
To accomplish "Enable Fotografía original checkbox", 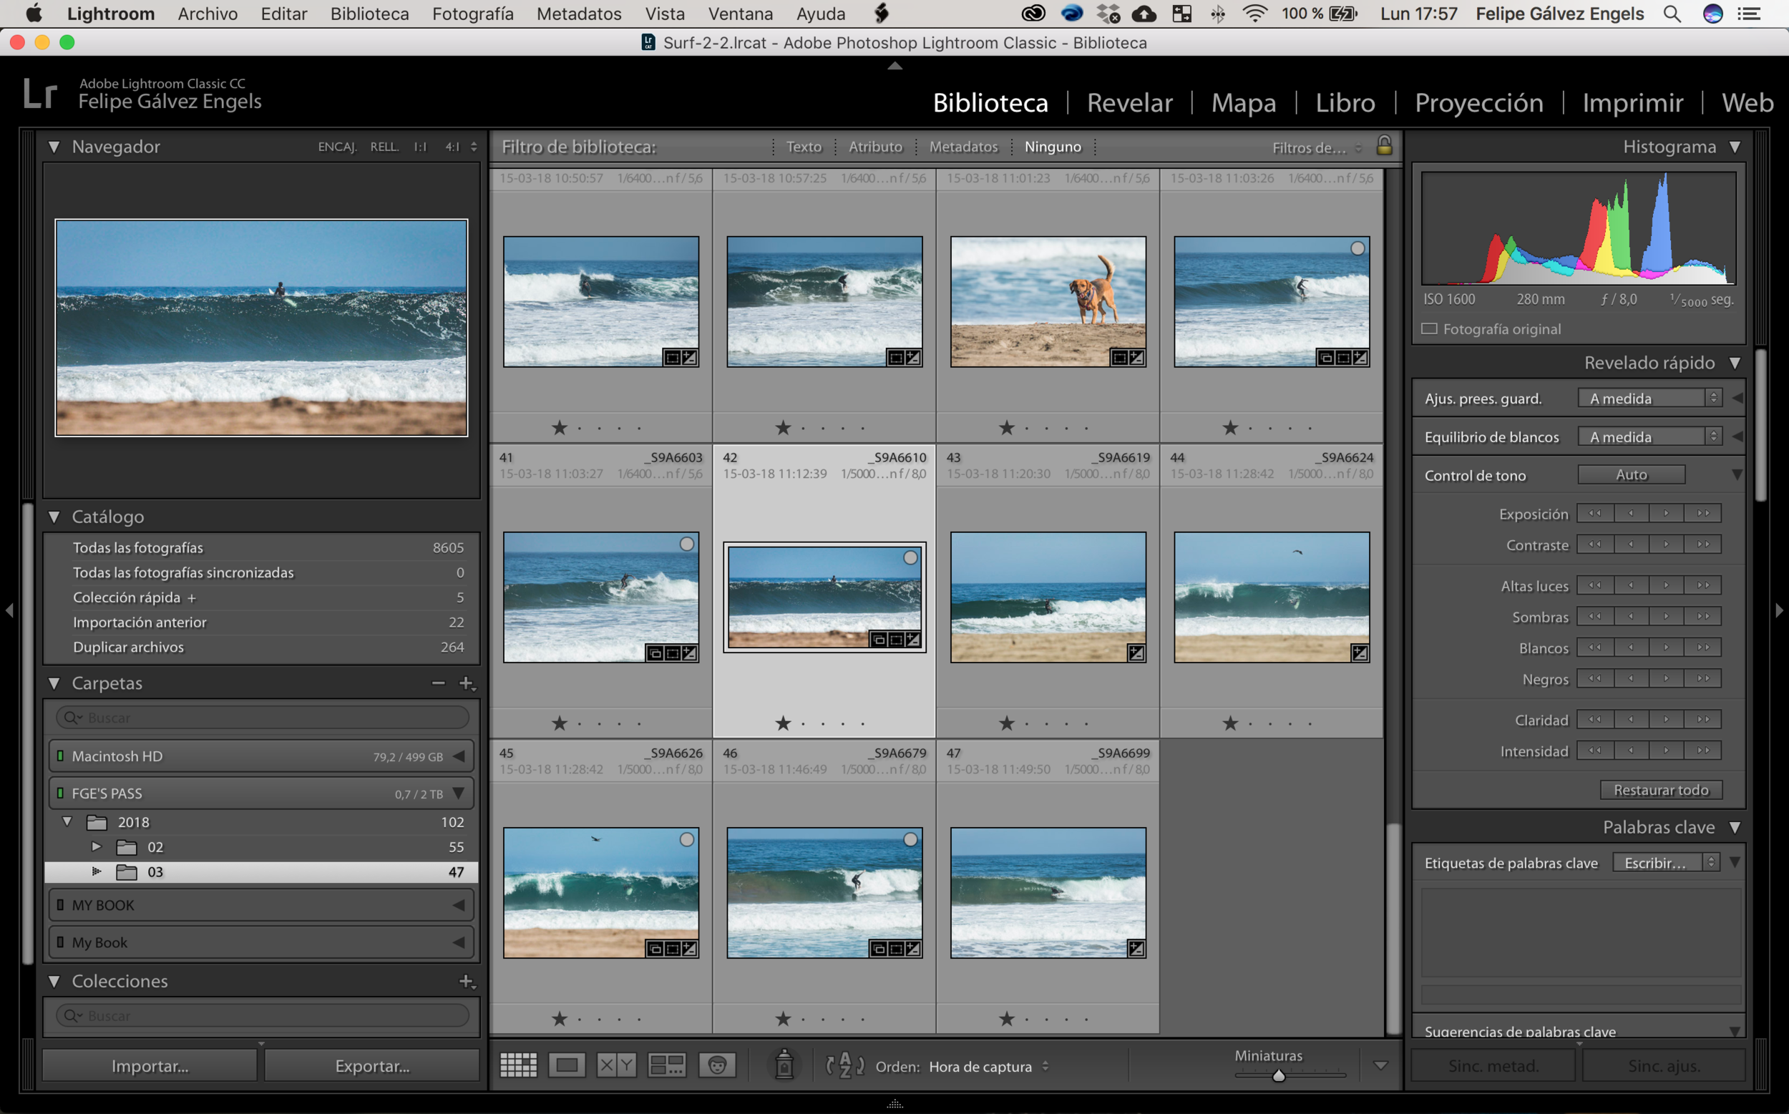I will (1430, 328).
